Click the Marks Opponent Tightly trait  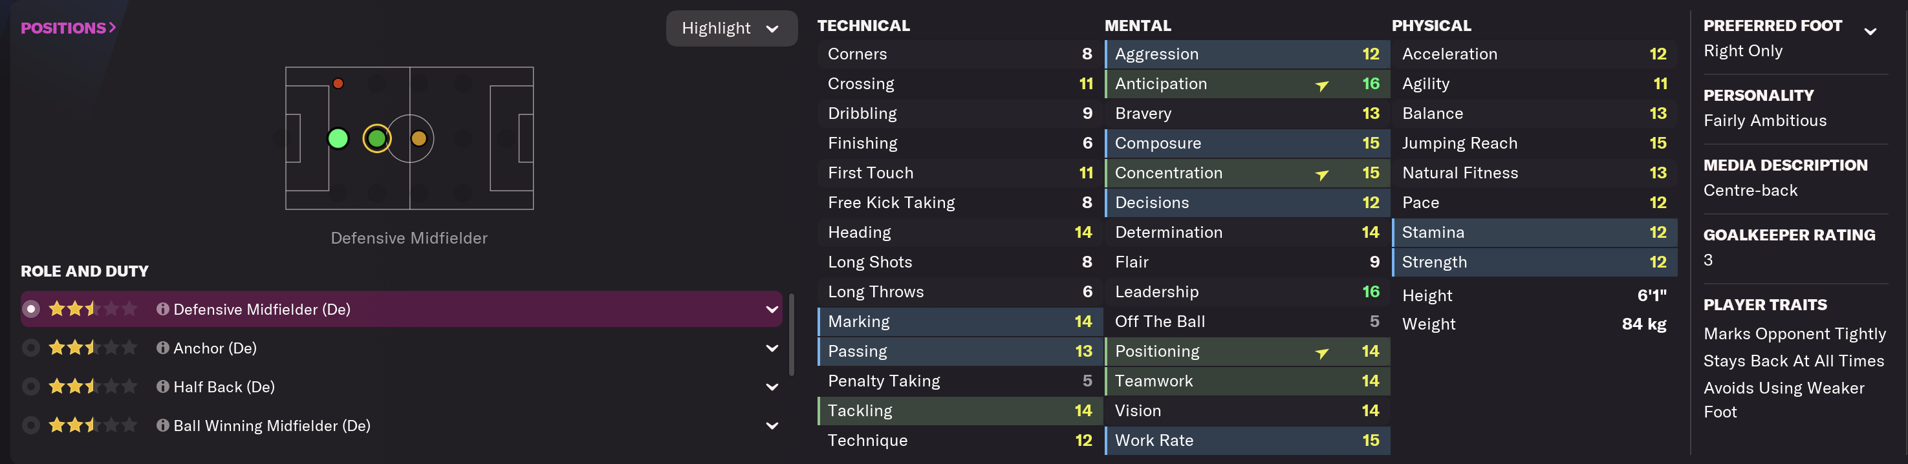pyautogui.click(x=1794, y=333)
